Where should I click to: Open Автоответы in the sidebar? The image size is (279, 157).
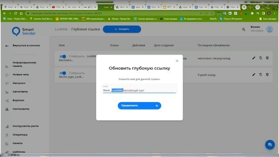click(x=20, y=92)
